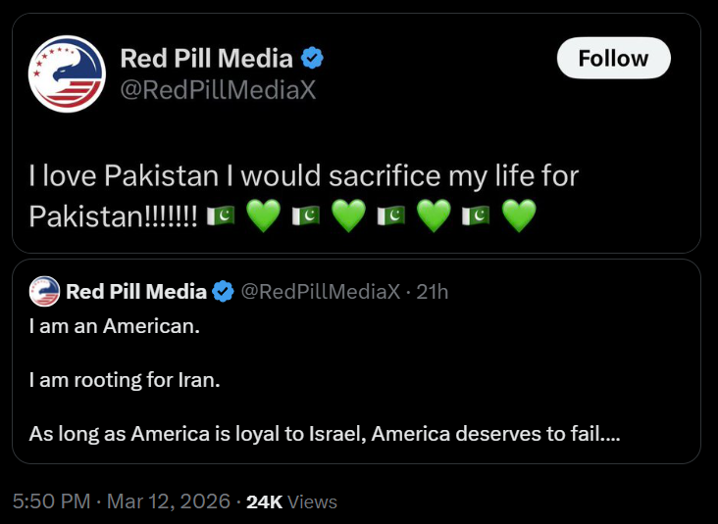Click the Follow button

pos(613,59)
